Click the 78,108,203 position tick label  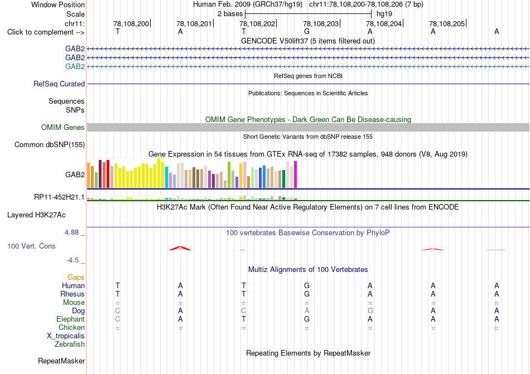321,23
